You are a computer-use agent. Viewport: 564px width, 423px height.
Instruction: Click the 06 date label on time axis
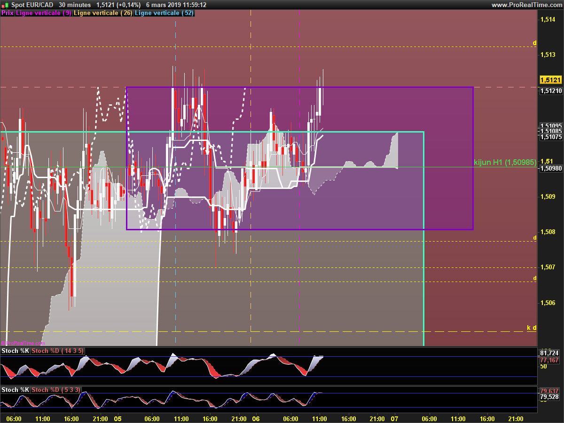256,418
